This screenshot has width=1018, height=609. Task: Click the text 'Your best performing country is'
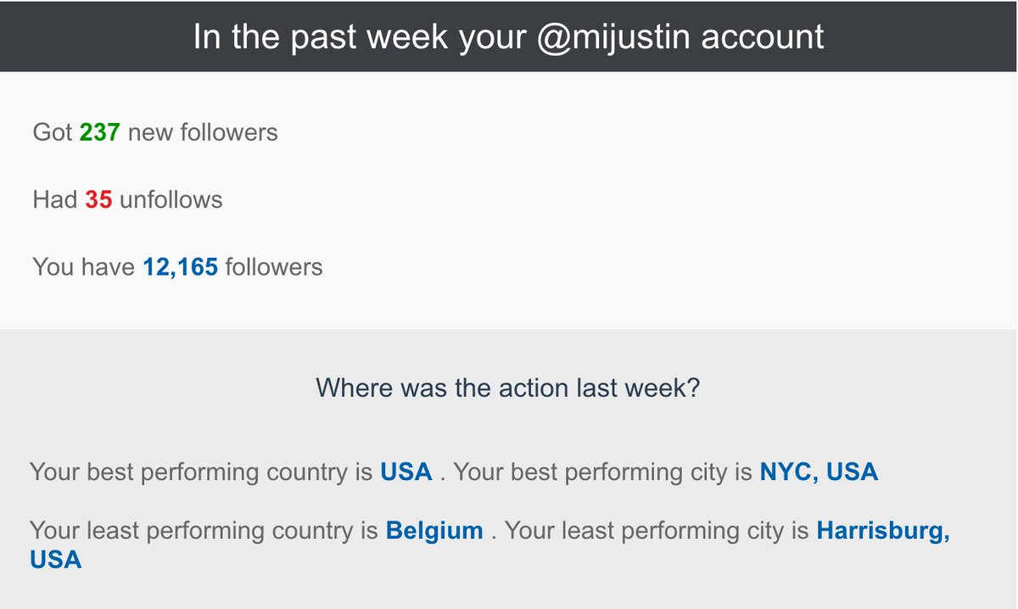pos(201,472)
